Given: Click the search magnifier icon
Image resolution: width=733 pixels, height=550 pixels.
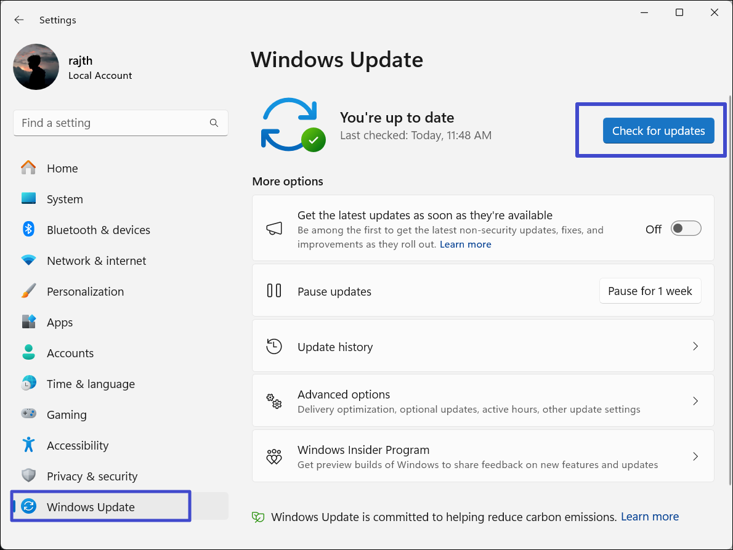Looking at the screenshot, I should click(x=214, y=123).
